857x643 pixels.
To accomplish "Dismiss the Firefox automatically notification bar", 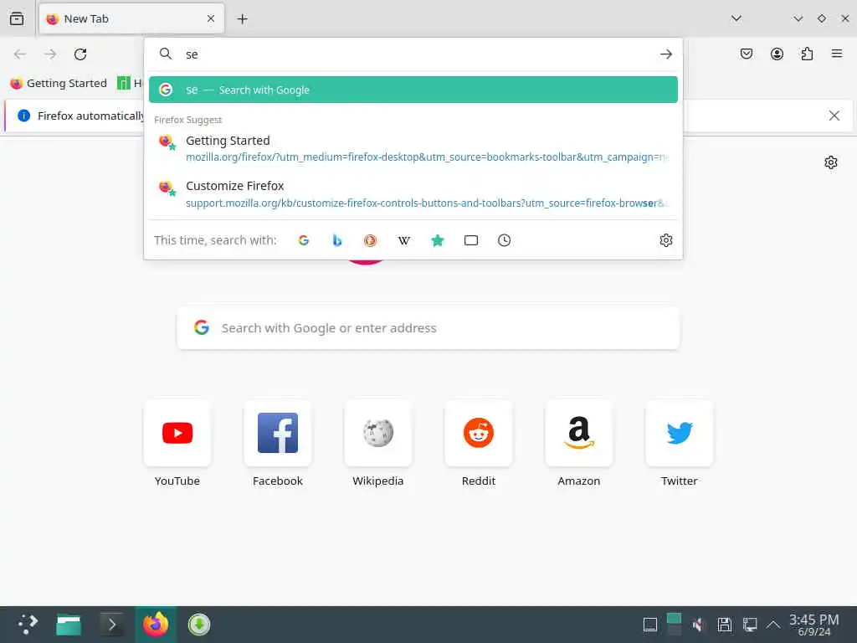I will coord(834,116).
